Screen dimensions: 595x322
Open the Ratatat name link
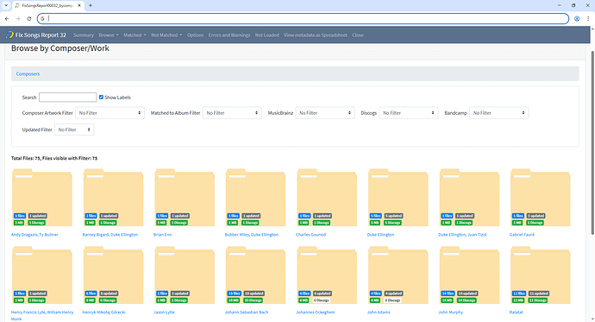(516, 313)
